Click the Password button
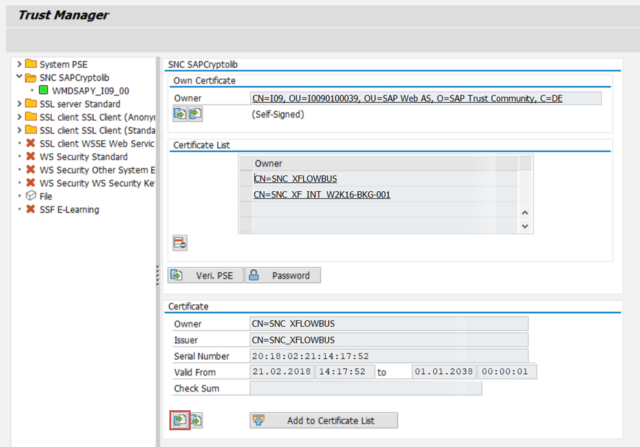Image resolution: width=640 pixels, height=447 pixels. [x=283, y=276]
